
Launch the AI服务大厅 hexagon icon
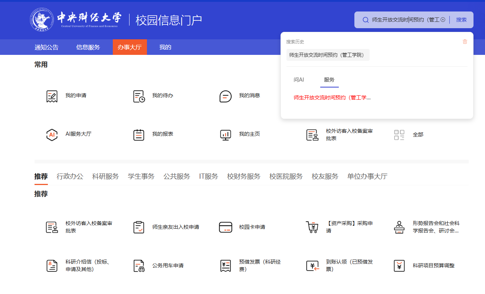click(x=52, y=135)
